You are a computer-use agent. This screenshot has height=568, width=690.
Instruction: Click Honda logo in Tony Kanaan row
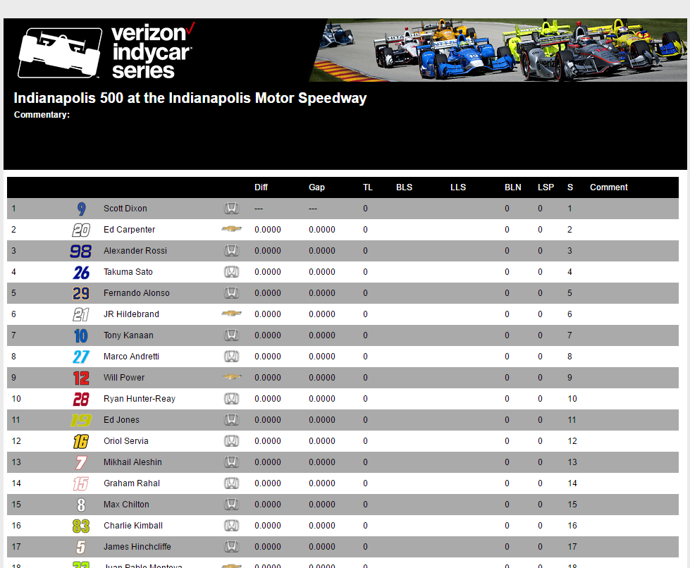tap(231, 335)
